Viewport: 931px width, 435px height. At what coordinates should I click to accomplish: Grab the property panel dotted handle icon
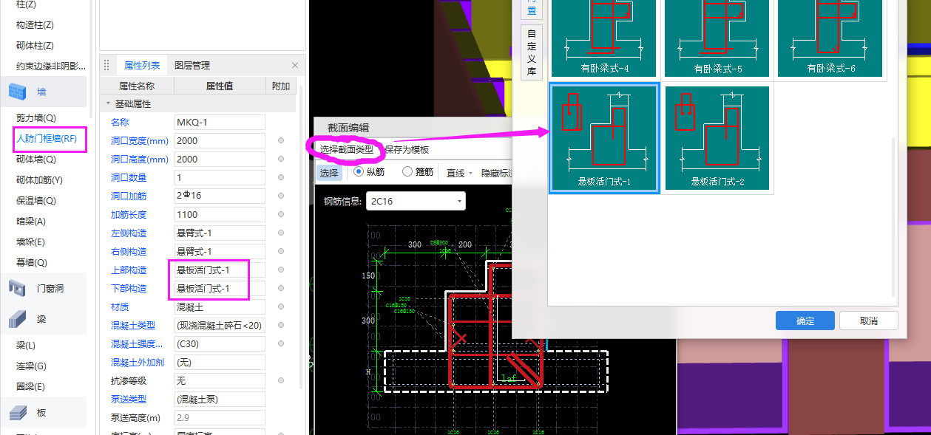coord(106,65)
